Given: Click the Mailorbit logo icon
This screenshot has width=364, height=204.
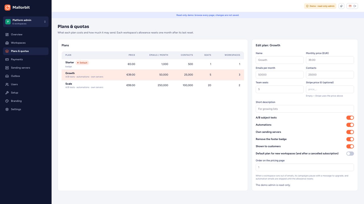Looking at the screenshot, I should pyautogui.click(x=8, y=7).
